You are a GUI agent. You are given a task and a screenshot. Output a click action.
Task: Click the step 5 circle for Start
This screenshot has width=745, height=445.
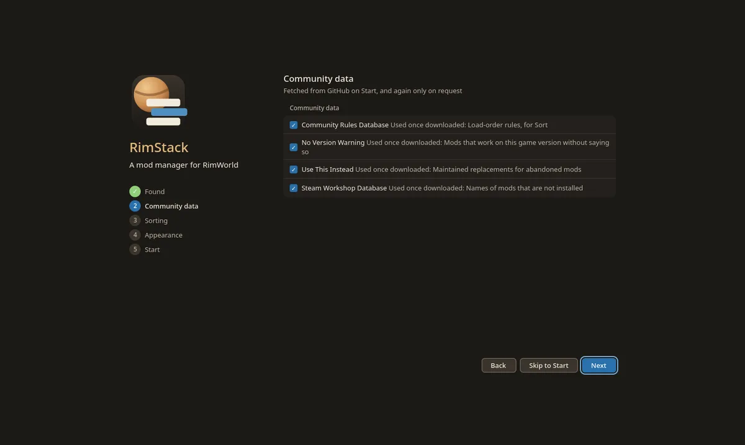pos(135,249)
